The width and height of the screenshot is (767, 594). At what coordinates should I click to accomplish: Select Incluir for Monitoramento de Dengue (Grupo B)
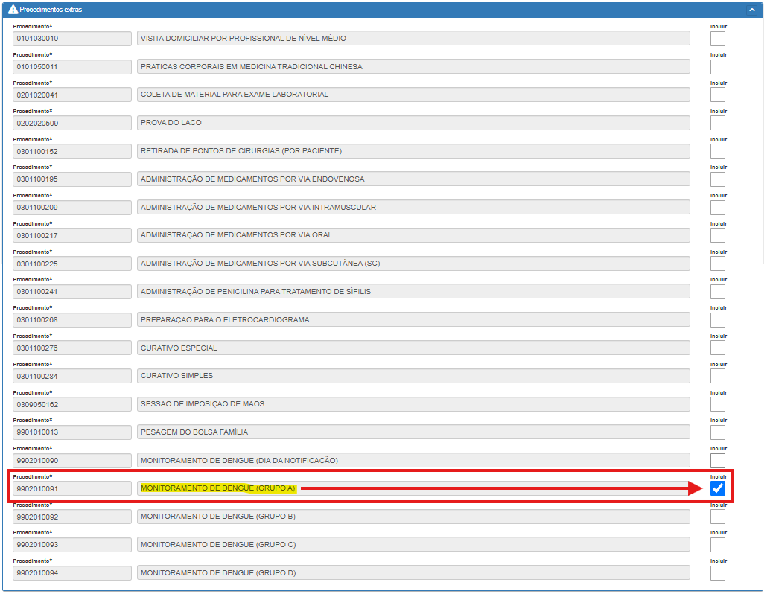718,517
